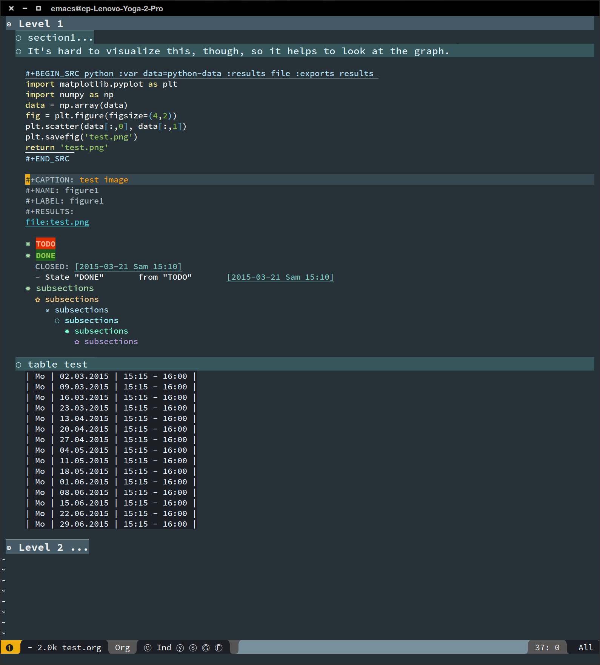Click table cell 13.04.2015
The image size is (600, 665).
(84, 418)
